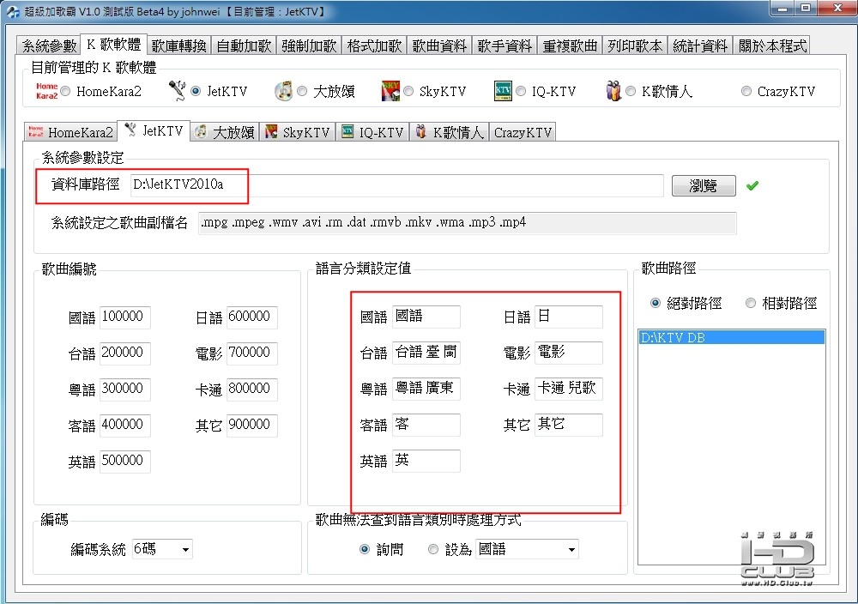Open the 自動加歌 tab
858x604 pixels.
coord(244,45)
